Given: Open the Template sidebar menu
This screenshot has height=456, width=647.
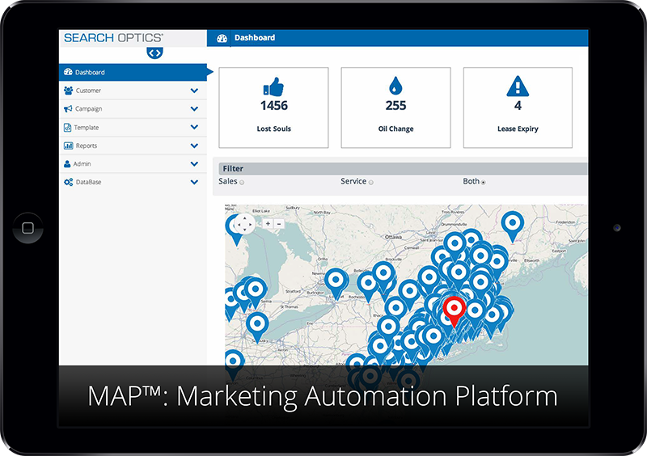Looking at the screenshot, I should [x=86, y=128].
